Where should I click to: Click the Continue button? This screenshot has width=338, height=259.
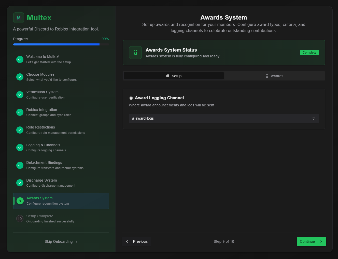click(x=312, y=241)
